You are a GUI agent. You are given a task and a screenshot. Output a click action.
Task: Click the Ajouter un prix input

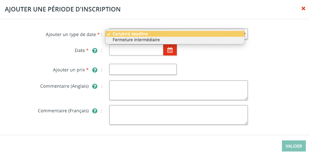143,69
